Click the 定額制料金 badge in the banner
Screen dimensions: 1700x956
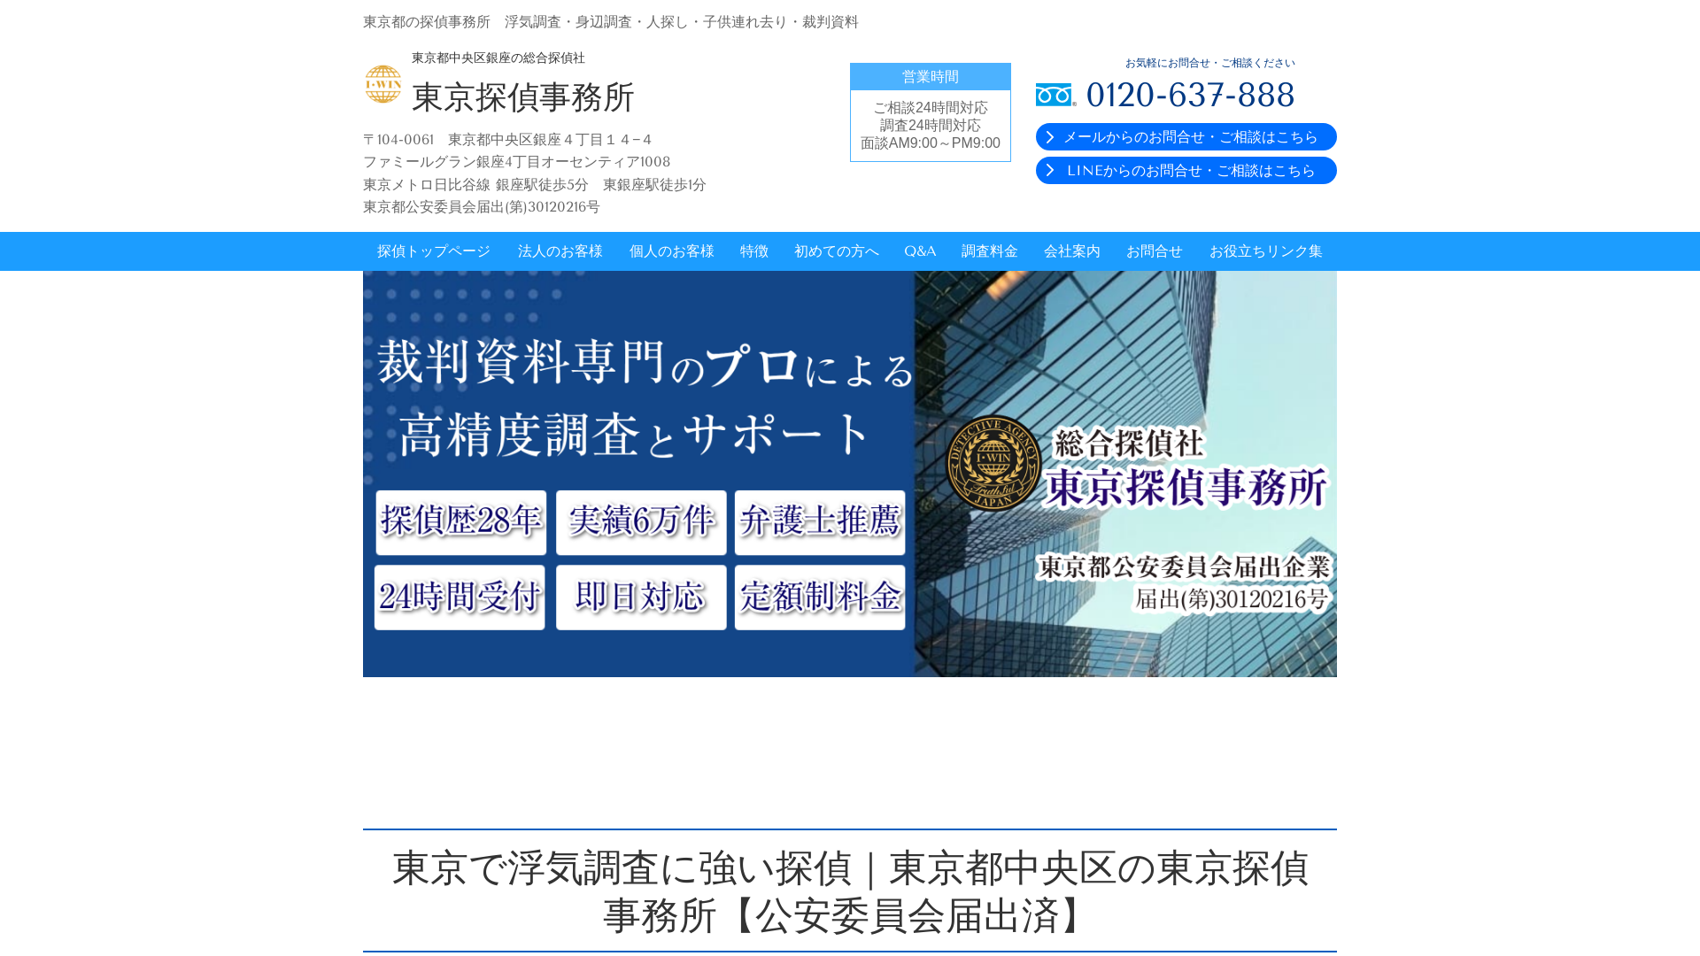tap(819, 597)
